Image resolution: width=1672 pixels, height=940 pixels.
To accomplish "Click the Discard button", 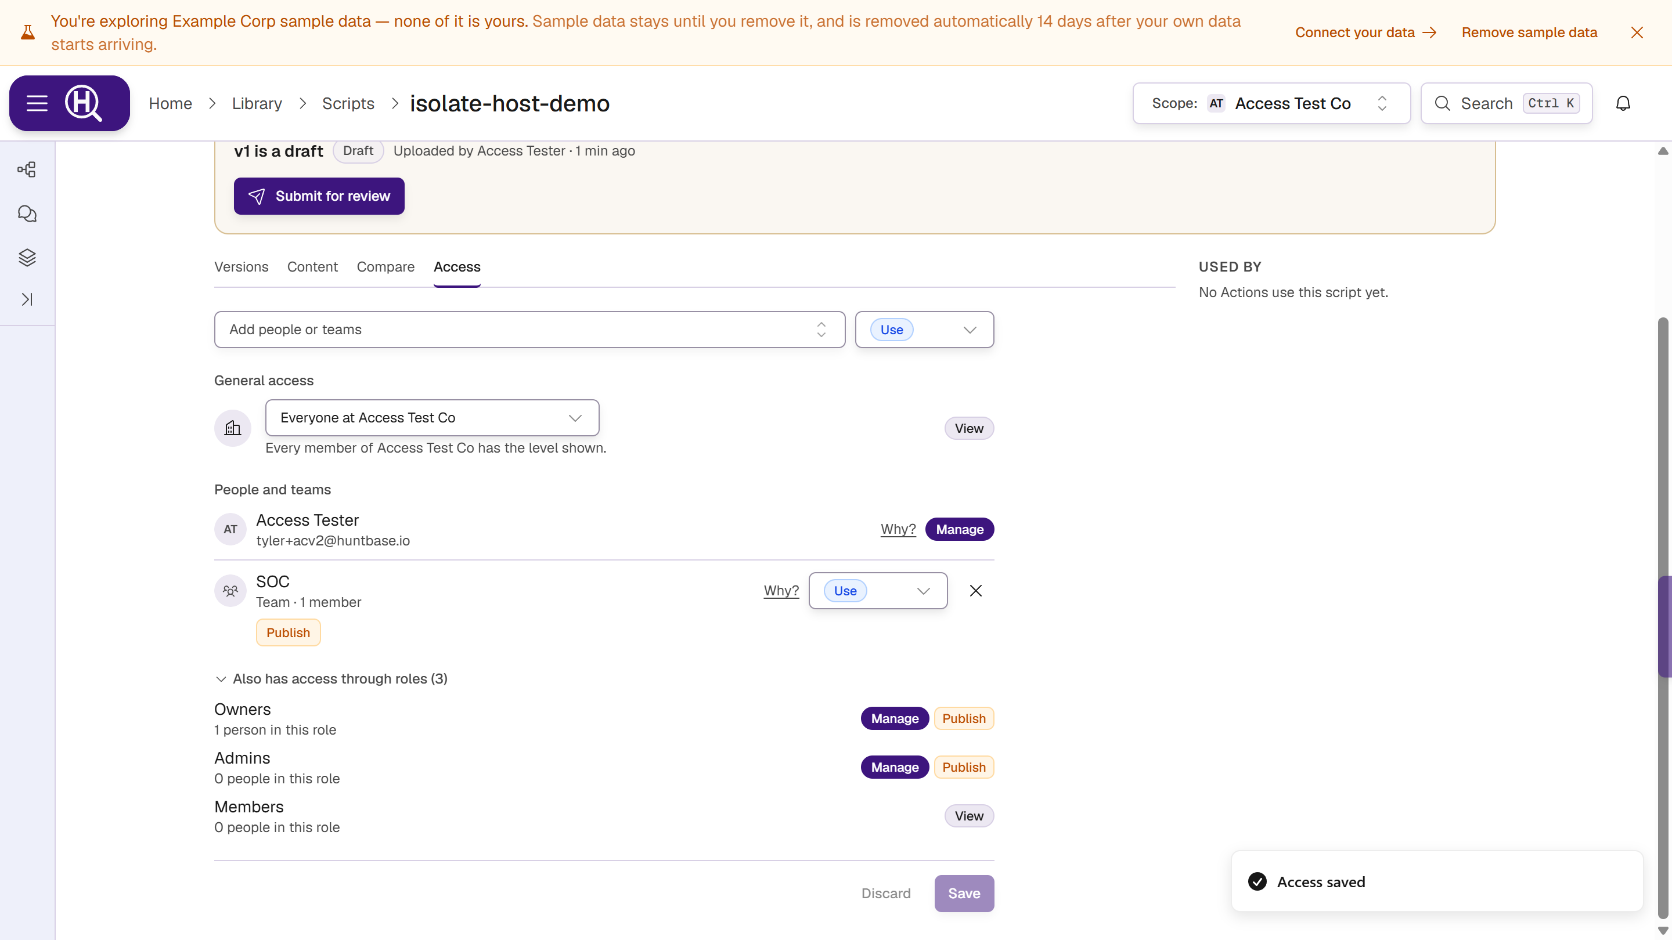I will [x=886, y=894].
